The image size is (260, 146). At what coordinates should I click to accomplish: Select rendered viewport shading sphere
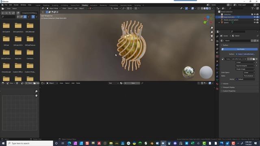[x=210, y=9]
